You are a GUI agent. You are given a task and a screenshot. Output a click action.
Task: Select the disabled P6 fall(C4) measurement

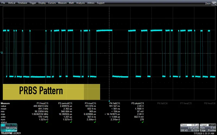[163, 103]
